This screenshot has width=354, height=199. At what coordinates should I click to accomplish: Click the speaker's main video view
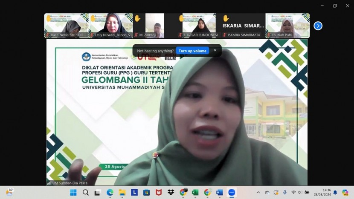point(177,112)
